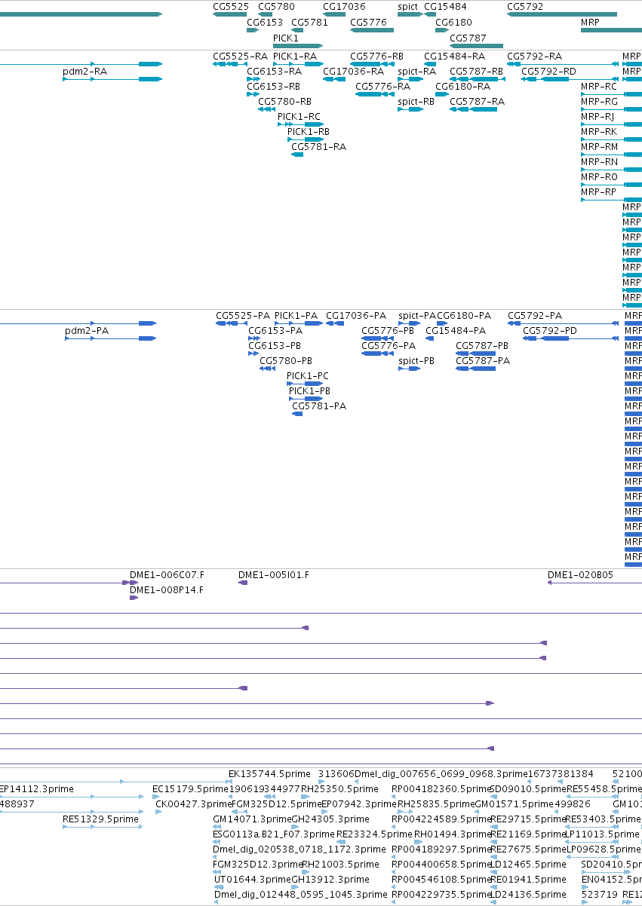Click transcript CG5780-RB
The width and height of the screenshot is (642, 906).
[x=284, y=102]
